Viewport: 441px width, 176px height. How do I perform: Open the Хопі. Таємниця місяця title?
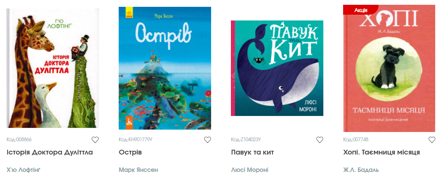(381, 152)
